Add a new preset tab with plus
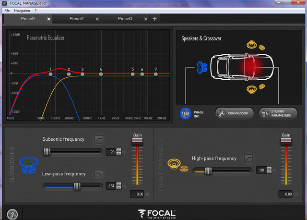The image size is (307, 220). click(x=154, y=19)
